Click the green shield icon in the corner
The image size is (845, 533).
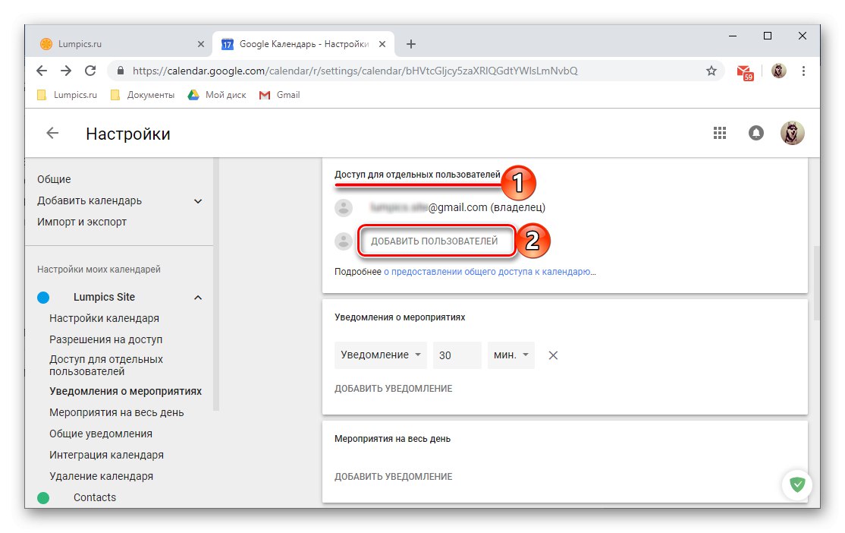coord(797,484)
